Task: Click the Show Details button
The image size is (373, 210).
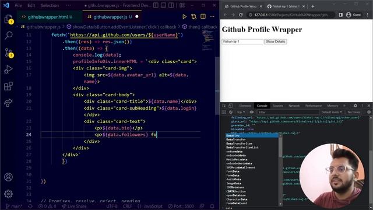Action: [x=275, y=41]
